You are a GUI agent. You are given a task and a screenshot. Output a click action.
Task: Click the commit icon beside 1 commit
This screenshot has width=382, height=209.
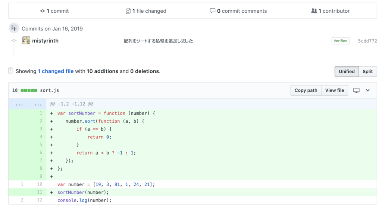pyautogui.click(x=43, y=11)
